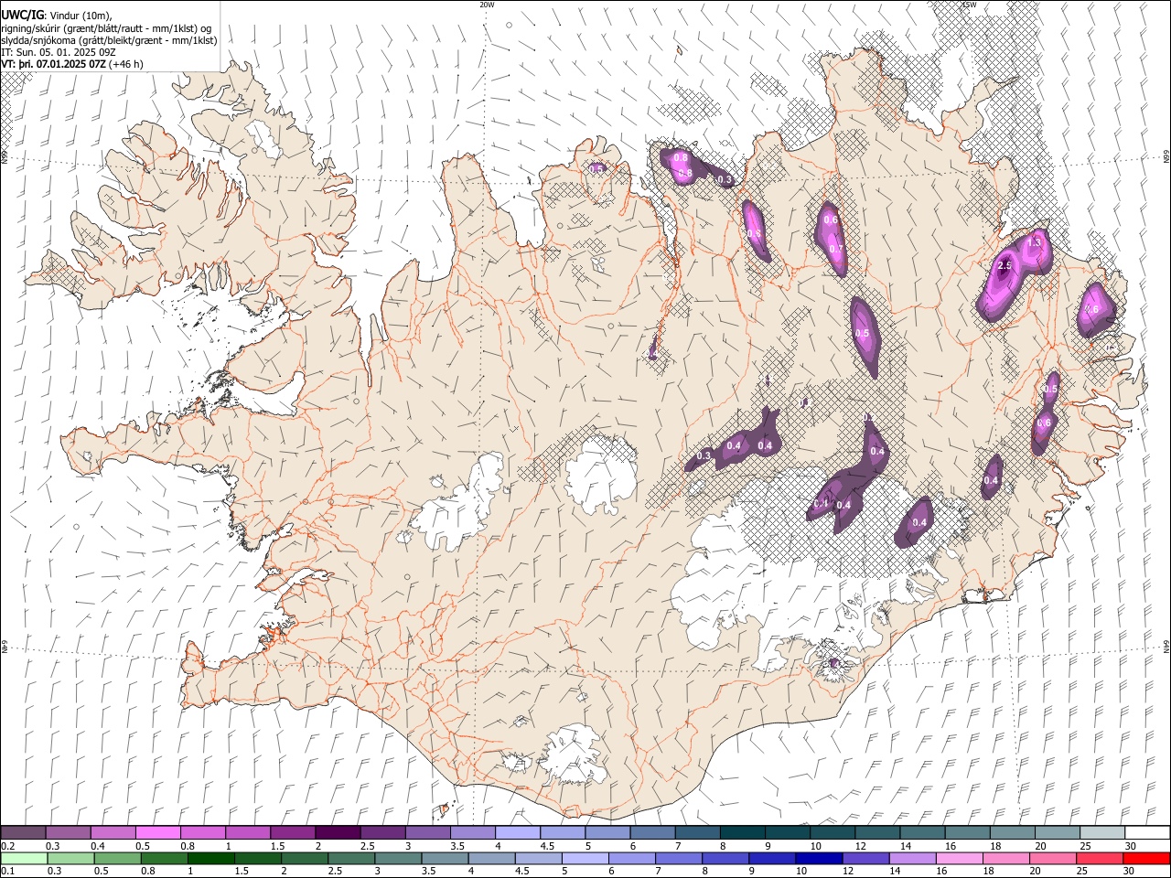Click the '2.5' snowfall value on the map
1171x878 pixels.
click(x=1004, y=265)
